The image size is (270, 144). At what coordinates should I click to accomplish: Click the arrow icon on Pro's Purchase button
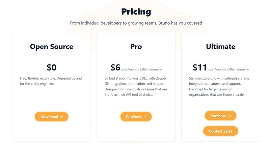(145, 117)
